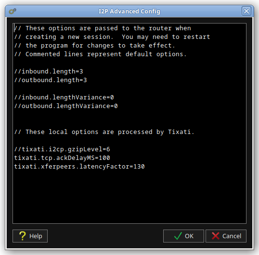
Task: Click the 'Commented lines represent default options' line
Action: tap(101, 54)
